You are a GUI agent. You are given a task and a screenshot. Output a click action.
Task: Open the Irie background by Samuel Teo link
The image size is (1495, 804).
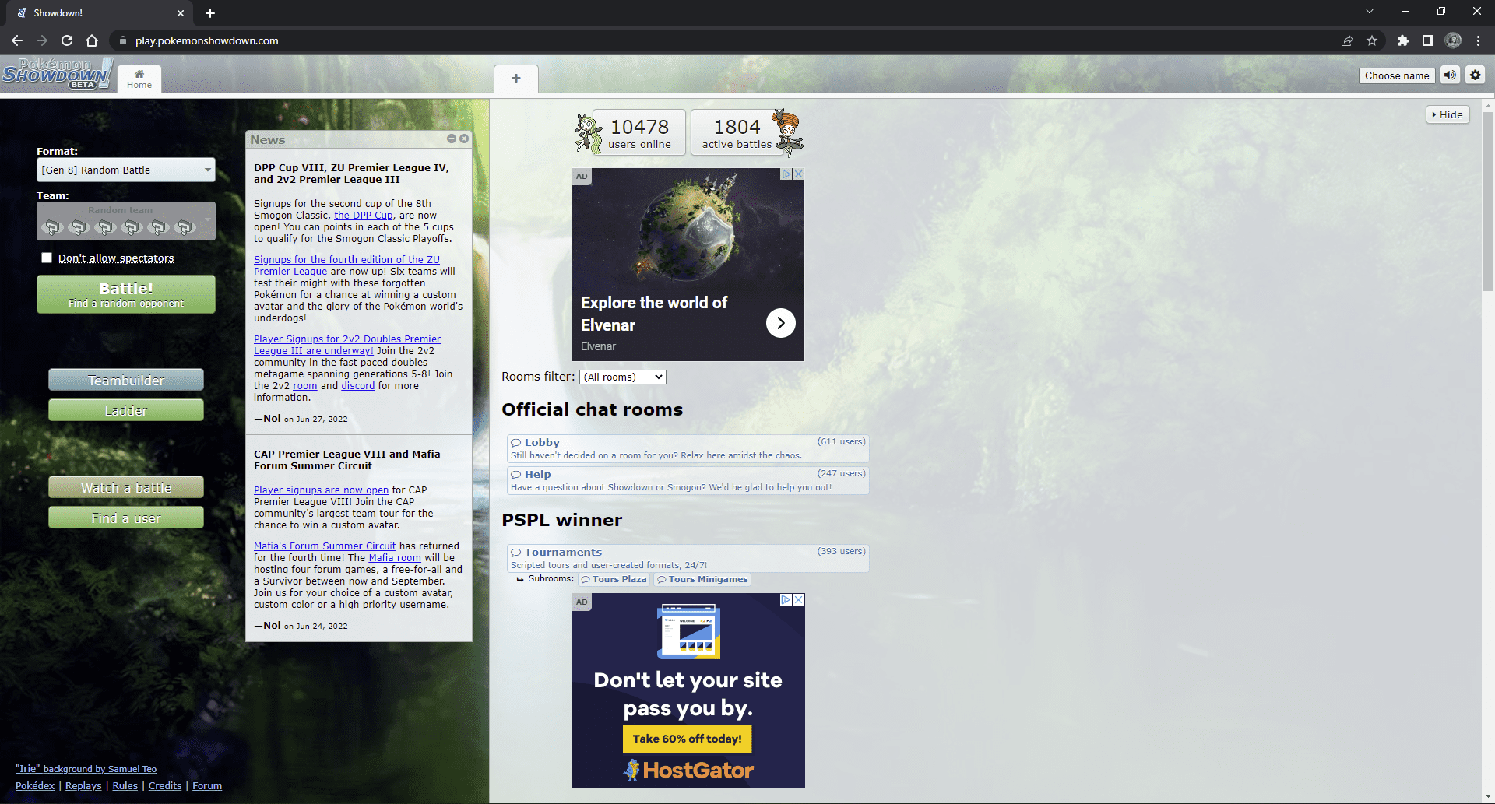[x=86, y=769]
